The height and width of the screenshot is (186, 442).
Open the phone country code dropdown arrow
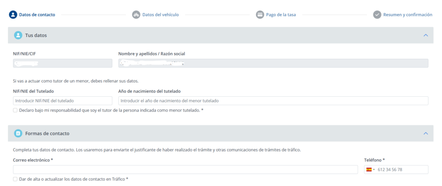374,170
